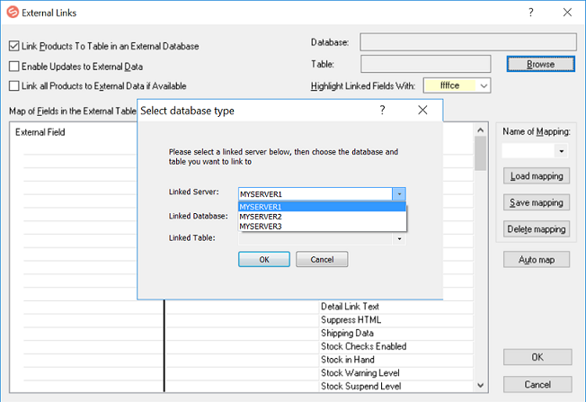The width and height of the screenshot is (586, 402).
Task: Click the ffffce highlight color swatch
Action: point(448,85)
